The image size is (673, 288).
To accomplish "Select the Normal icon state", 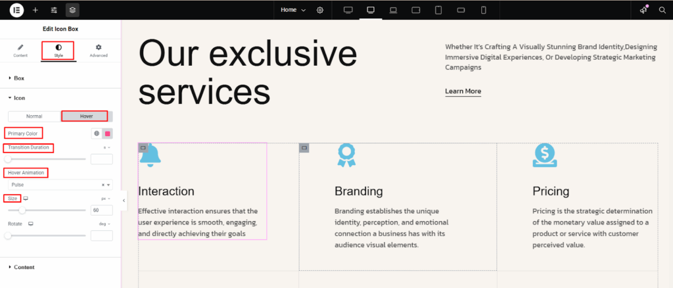I will [34, 116].
